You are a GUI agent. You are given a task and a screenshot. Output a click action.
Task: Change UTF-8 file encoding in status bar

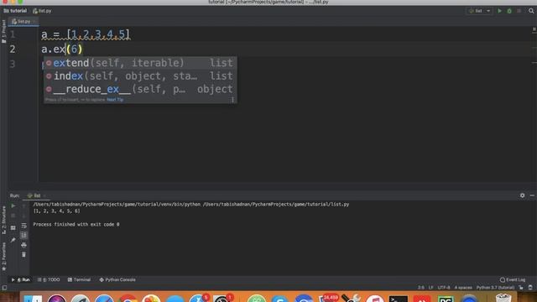pyautogui.click(x=444, y=288)
